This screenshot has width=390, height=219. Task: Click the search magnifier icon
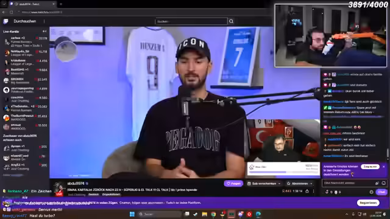[231, 21]
